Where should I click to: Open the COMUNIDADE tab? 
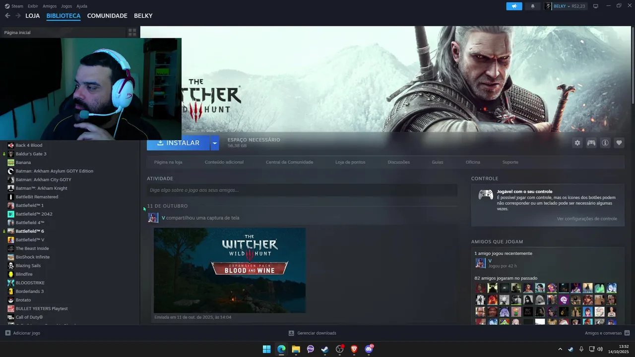107,16
